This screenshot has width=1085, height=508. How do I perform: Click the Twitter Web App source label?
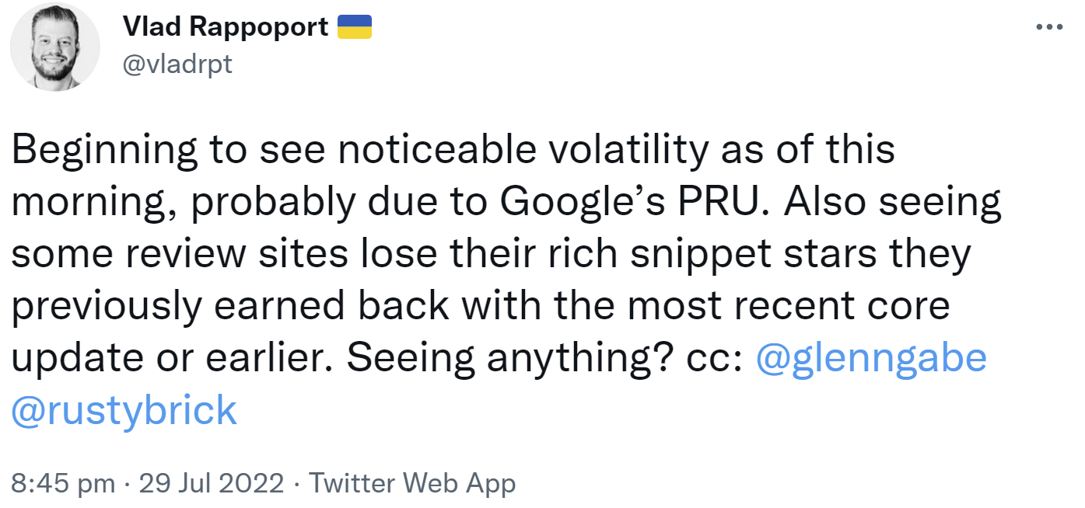point(413,482)
